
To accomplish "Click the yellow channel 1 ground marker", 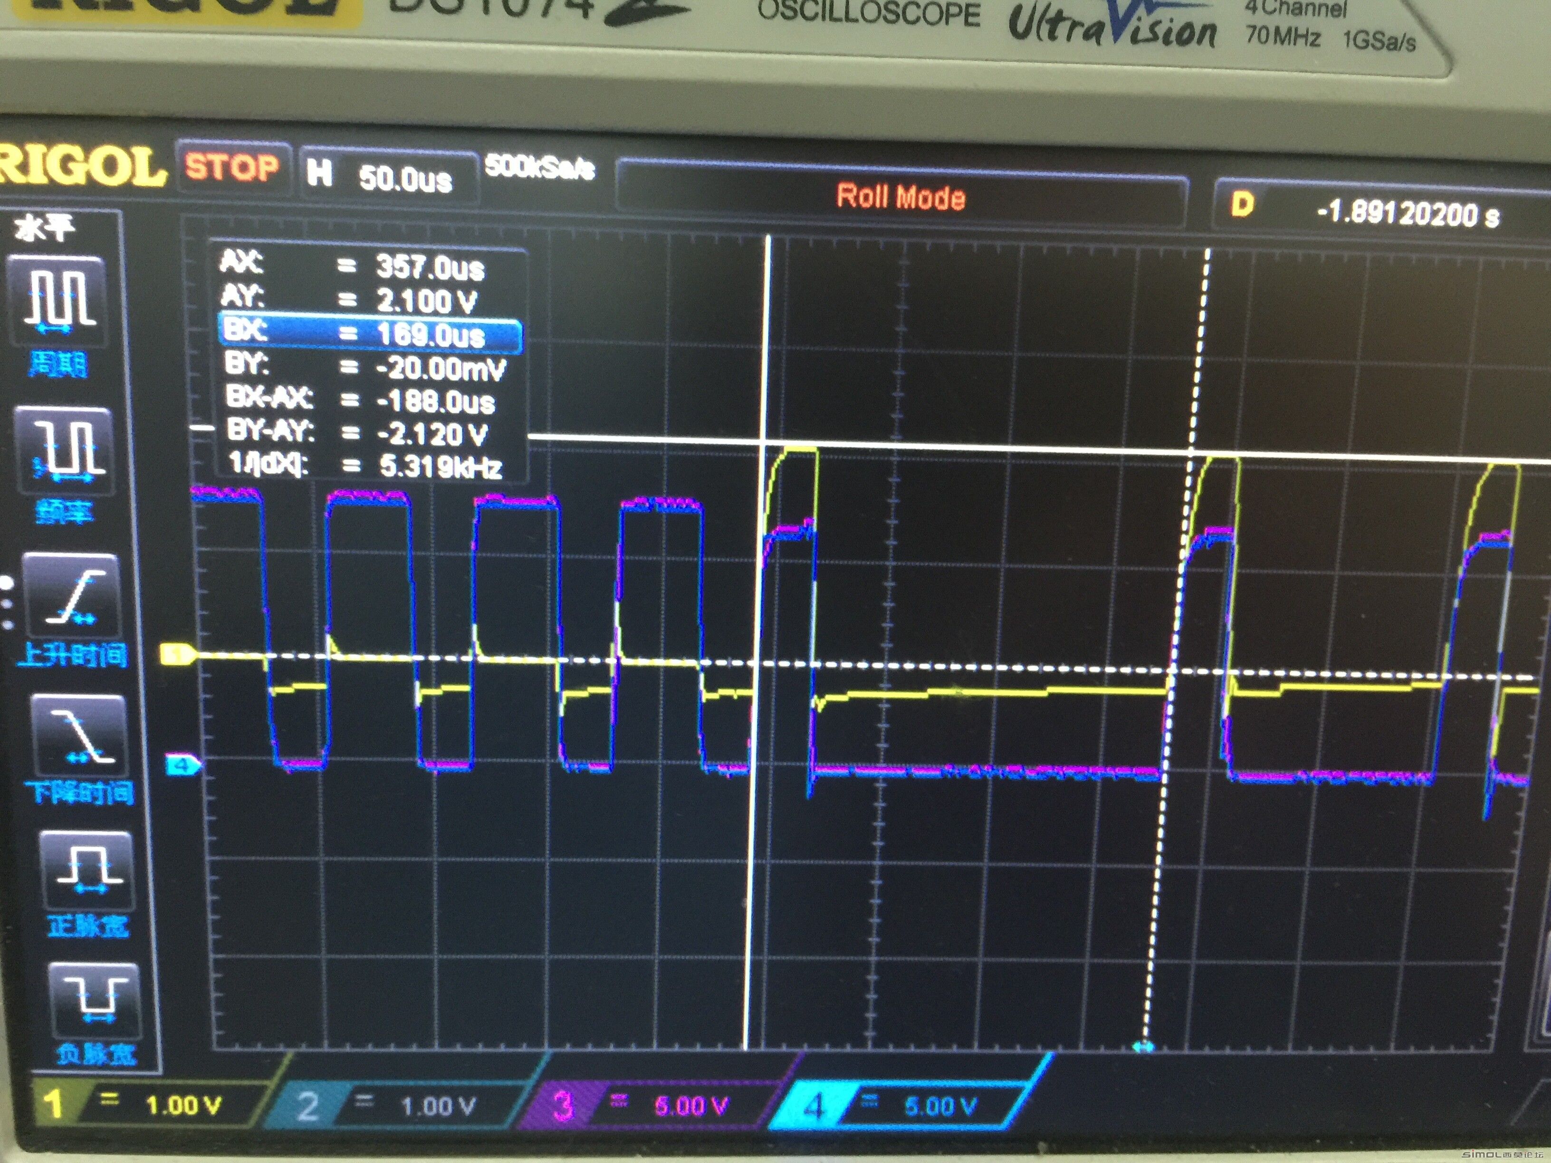I will 177,656.
